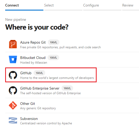Click 'Any generic Git repository' text
Screen dimensions: 139x129
38,108
